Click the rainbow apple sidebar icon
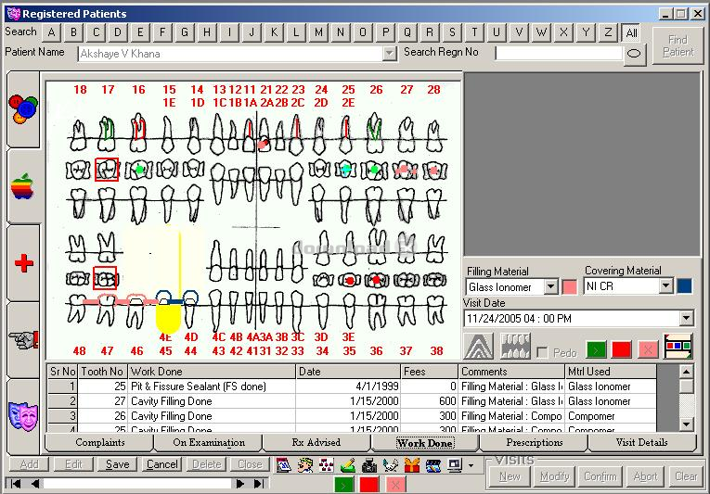The height and width of the screenshot is (494, 710). click(x=23, y=186)
